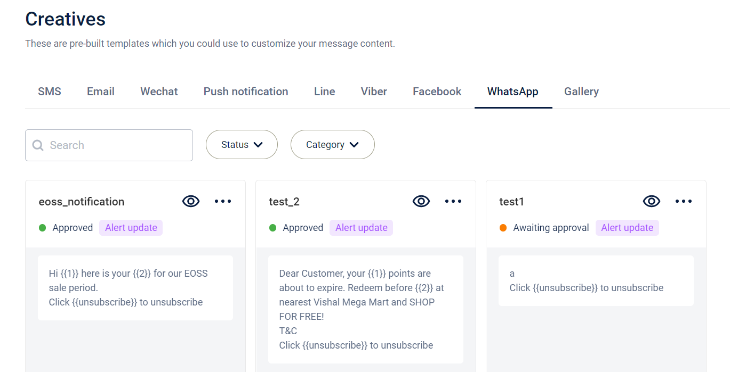Open three-dot menu on eoss_notification card
This screenshot has width=730, height=372.
(x=223, y=201)
